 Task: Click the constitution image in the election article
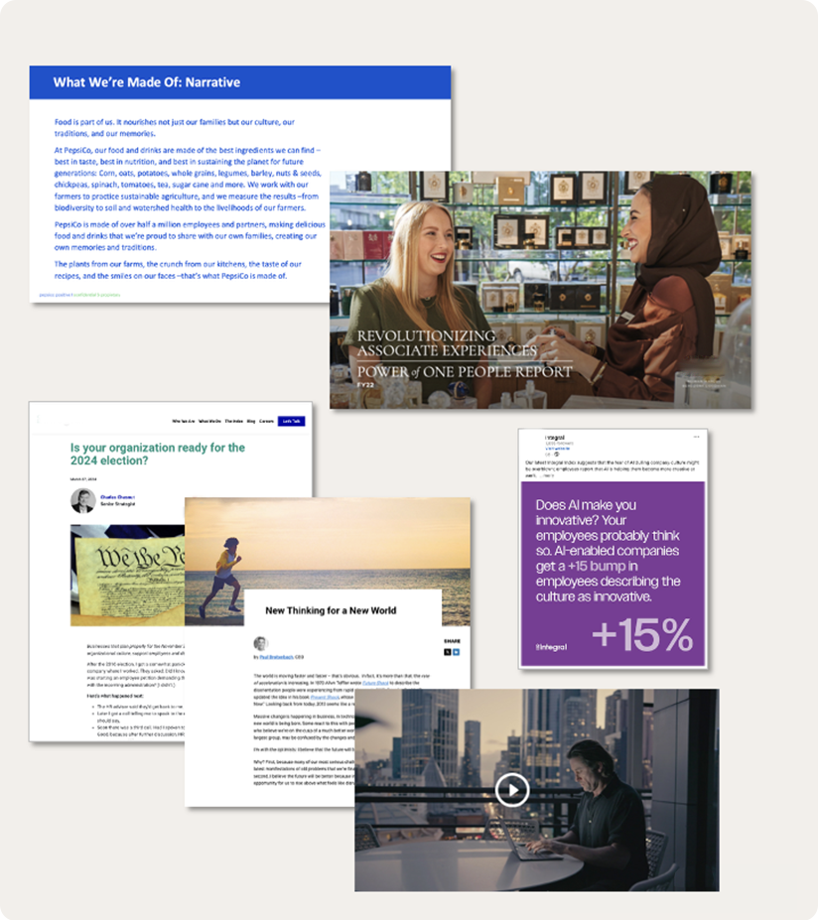127,575
